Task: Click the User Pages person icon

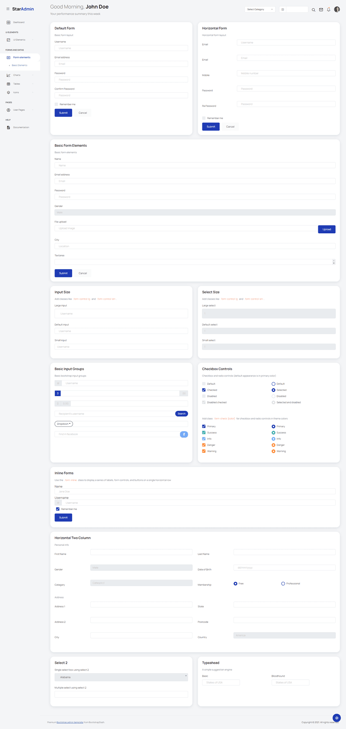Action: tap(8, 110)
